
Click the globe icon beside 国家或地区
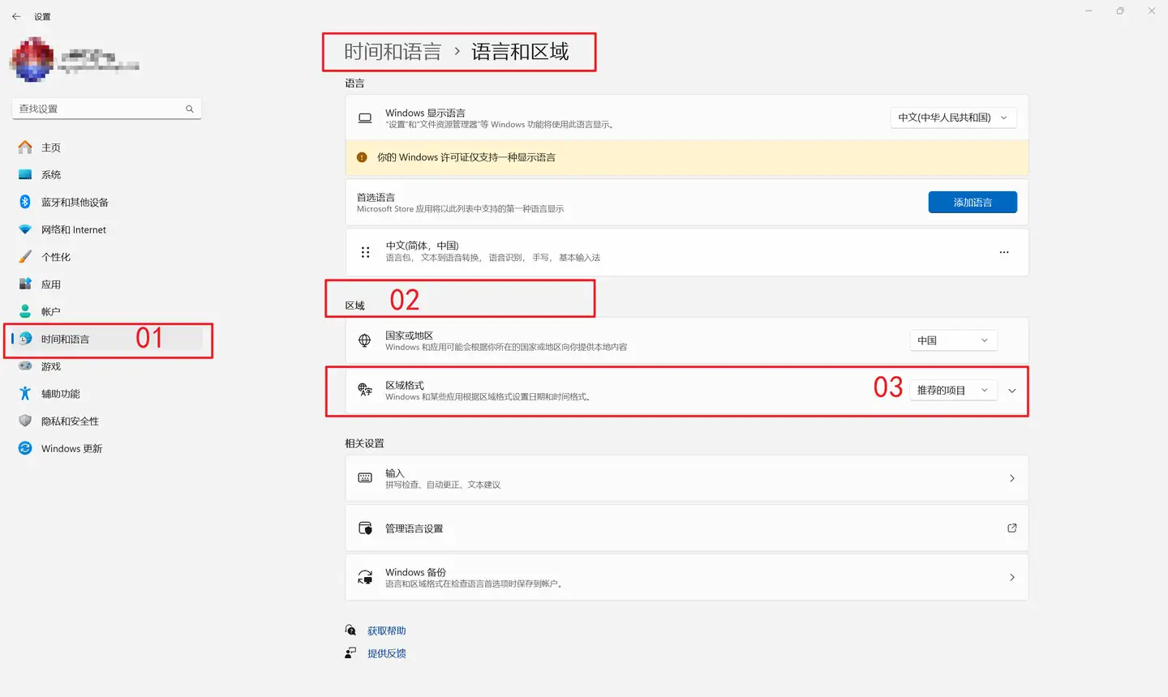(x=365, y=340)
